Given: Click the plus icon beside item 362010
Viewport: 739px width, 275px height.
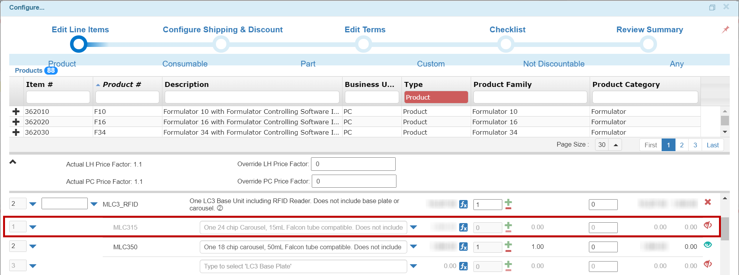Looking at the screenshot, I should point(16,112).
